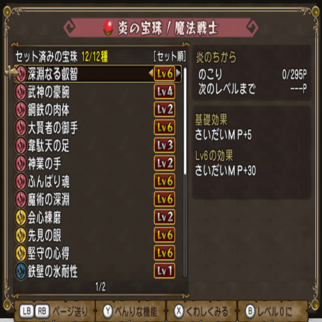Click the red orb icon in title banner
The height and width of the screenshot is (322, 322).
pyautogui.click(x=108, y=27)
